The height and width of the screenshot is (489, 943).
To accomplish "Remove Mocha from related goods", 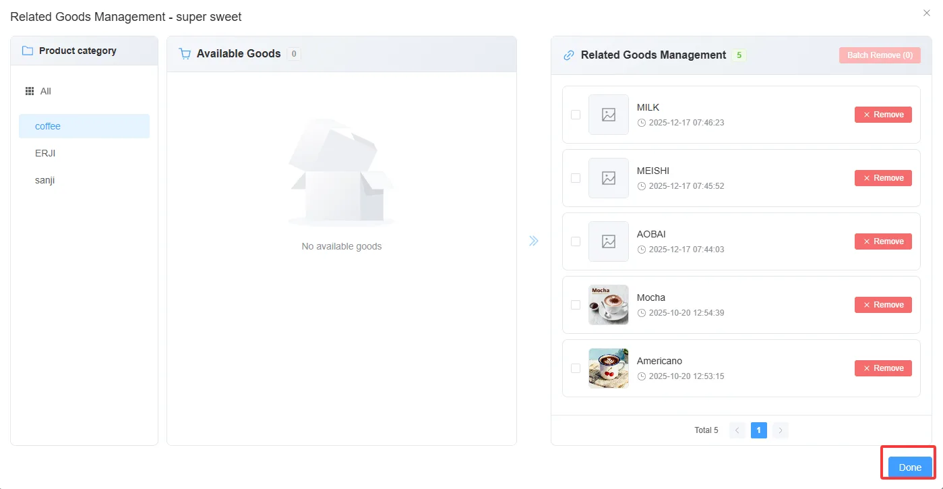I will click(883, 305).
